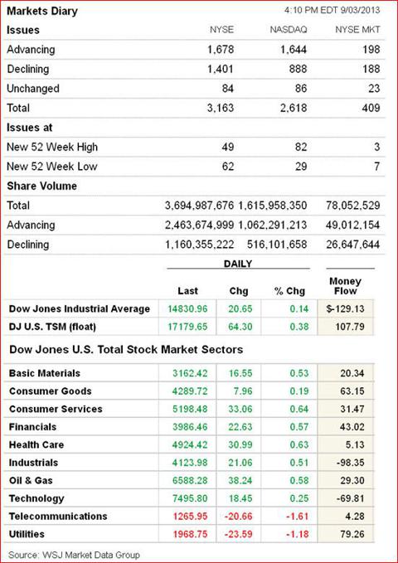This screenshot has width=398, height=563.
Task: Select Basic Materials last value 3162.42
Action: [190, 373]
